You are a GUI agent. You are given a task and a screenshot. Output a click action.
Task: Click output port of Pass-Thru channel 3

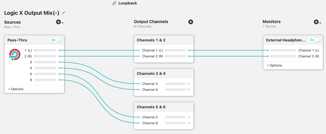tap(60, 62)
